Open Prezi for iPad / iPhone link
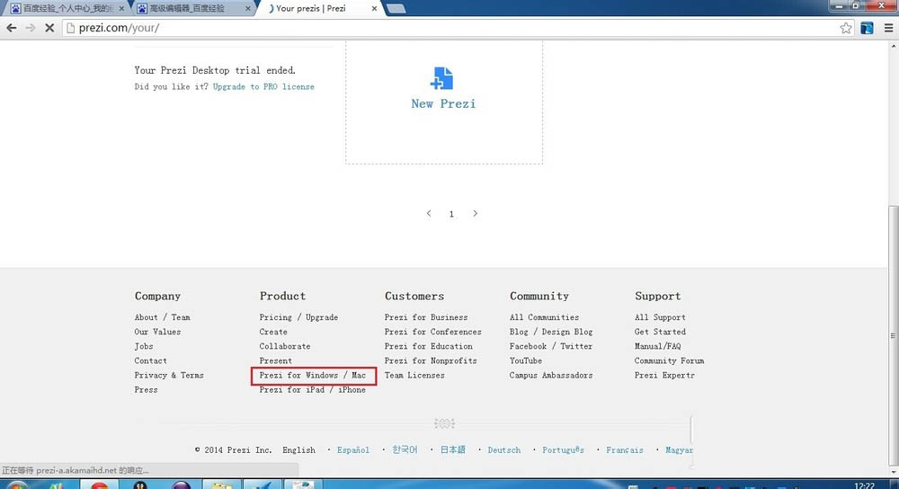The image size is (899, 489). point(313,390)
